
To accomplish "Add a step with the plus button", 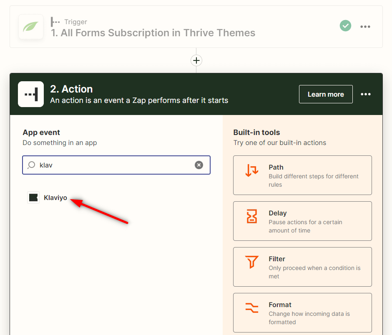I will click(x=196, y=60).
